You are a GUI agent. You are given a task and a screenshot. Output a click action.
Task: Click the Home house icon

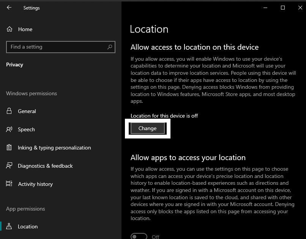pos(9,29)
